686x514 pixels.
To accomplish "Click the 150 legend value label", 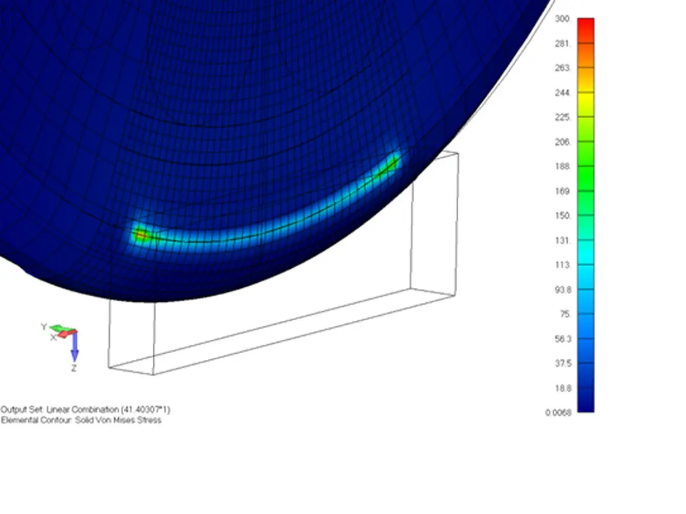I will [x=563, y=216].
